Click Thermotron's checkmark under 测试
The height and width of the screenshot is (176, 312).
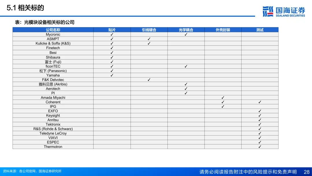pos(260,147)
